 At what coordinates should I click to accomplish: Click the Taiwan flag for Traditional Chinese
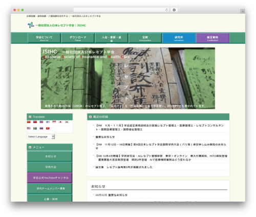pyautogui.click(x=35, y=122)
